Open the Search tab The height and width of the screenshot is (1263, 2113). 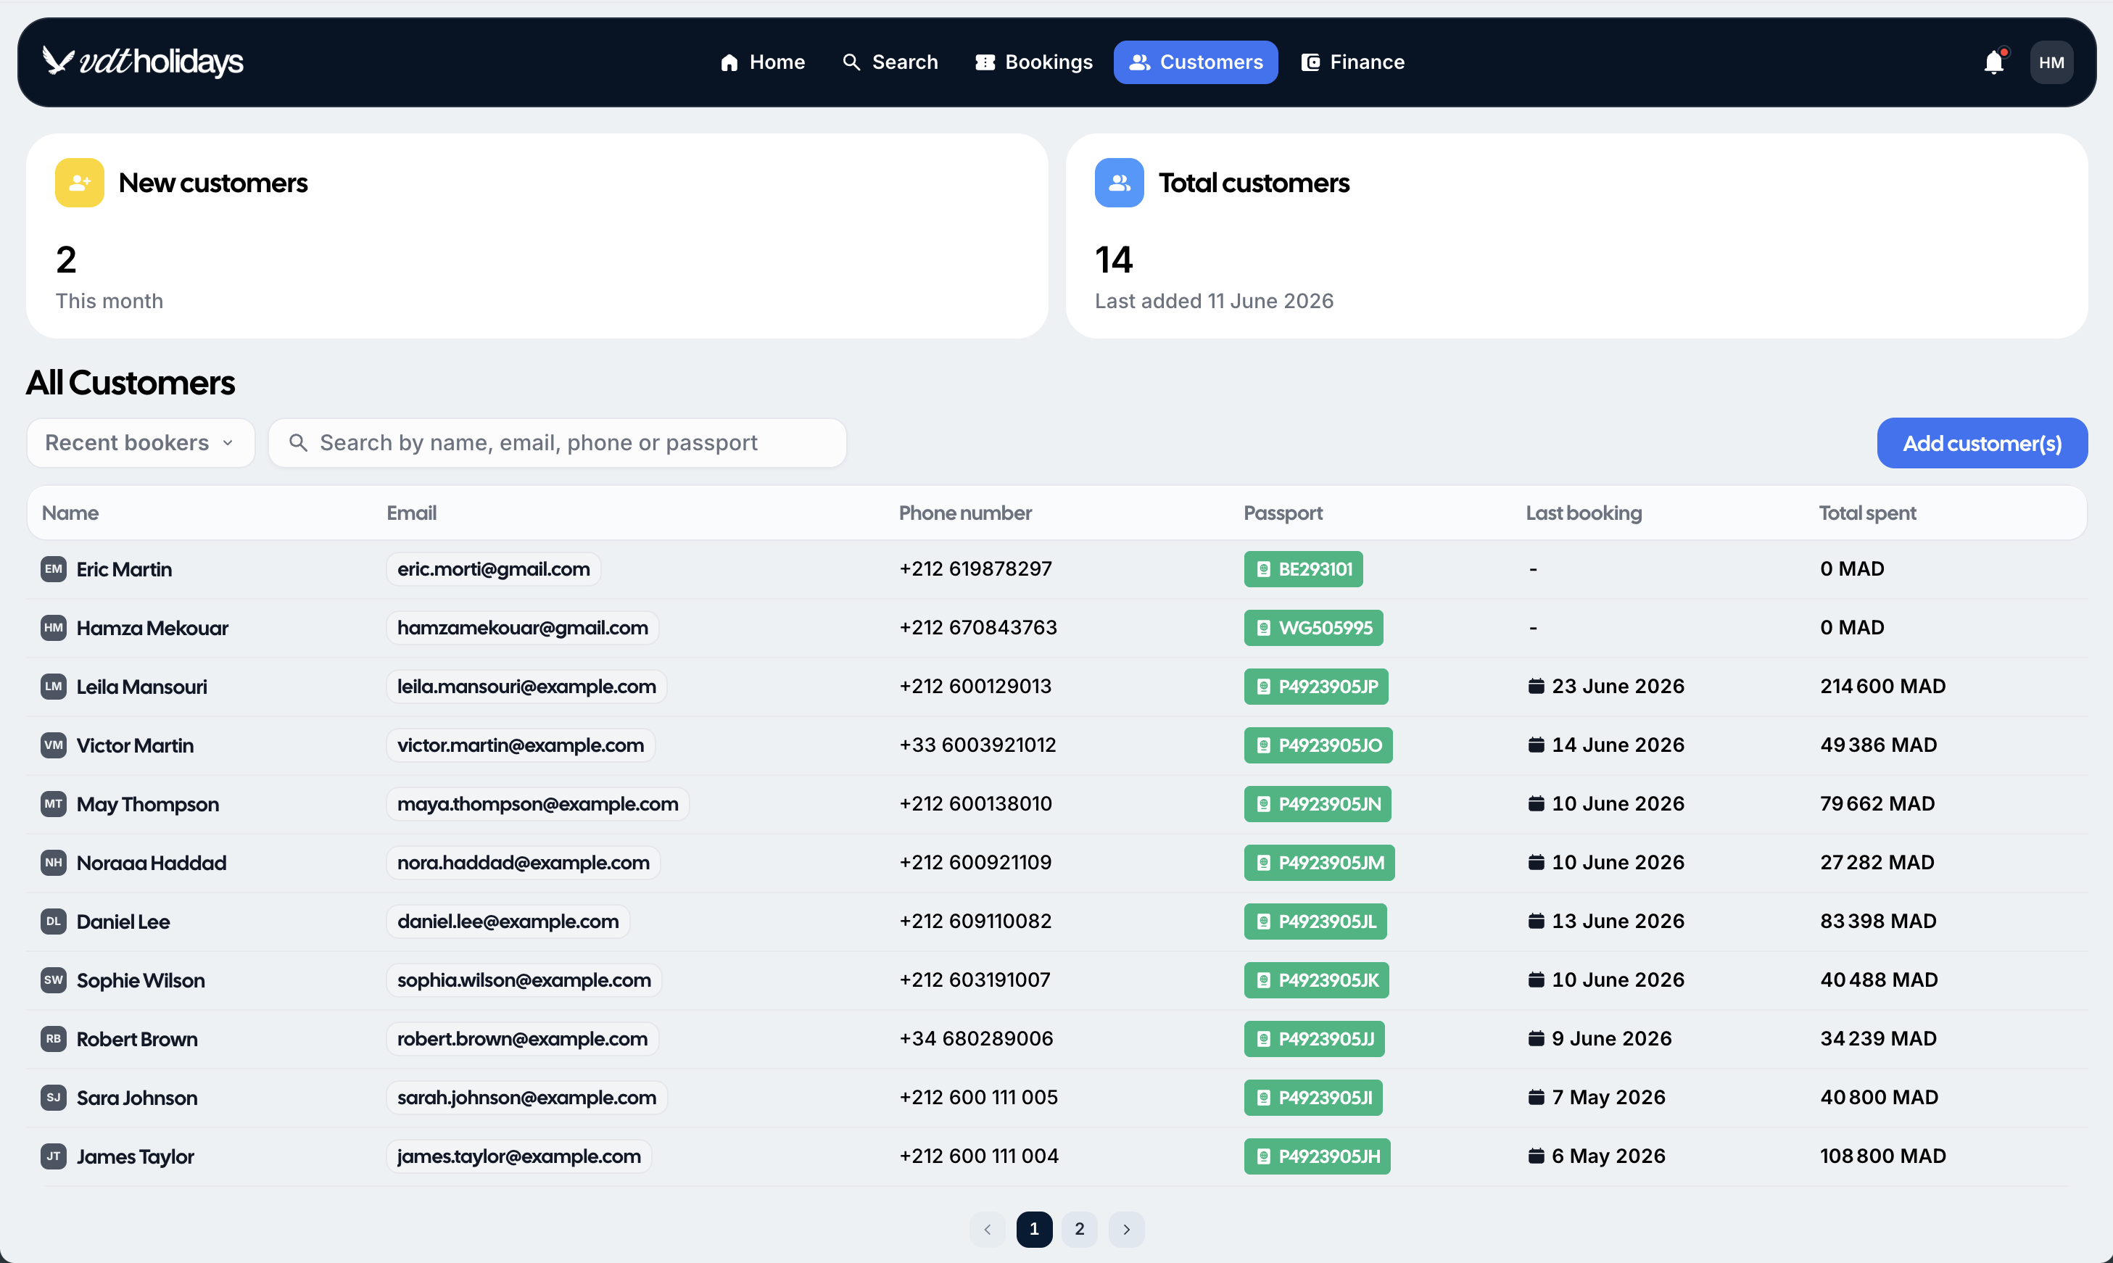coord(890,62)
